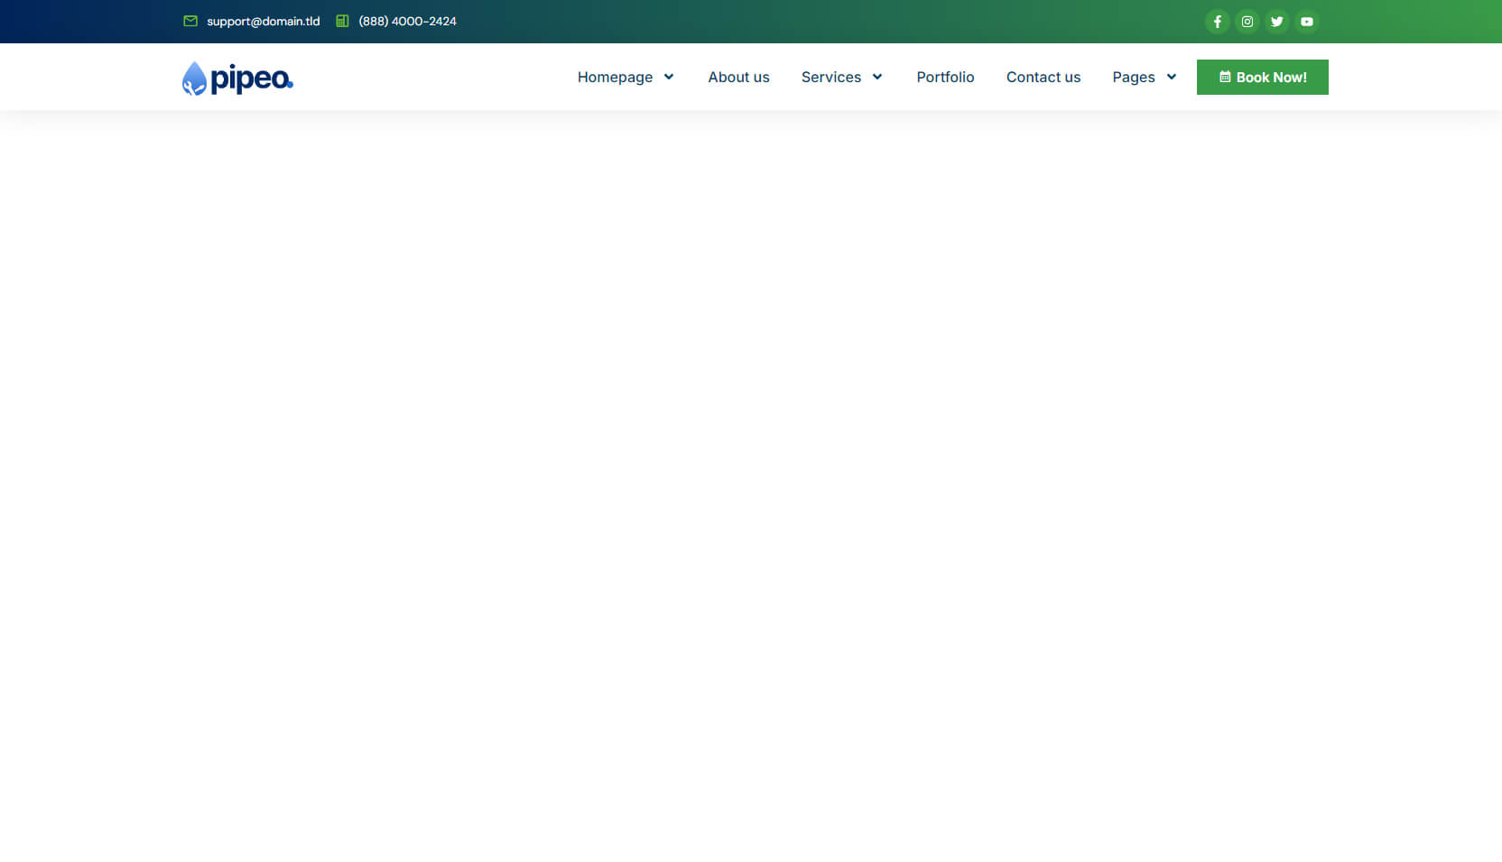Go to the About us page
Screen dimensions: 1502x862
(x=738, y=77)
